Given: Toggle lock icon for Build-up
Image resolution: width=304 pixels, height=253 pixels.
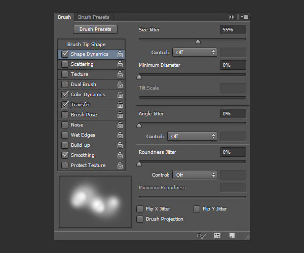Looking at the screenshot, I should [x=120, y=145].
